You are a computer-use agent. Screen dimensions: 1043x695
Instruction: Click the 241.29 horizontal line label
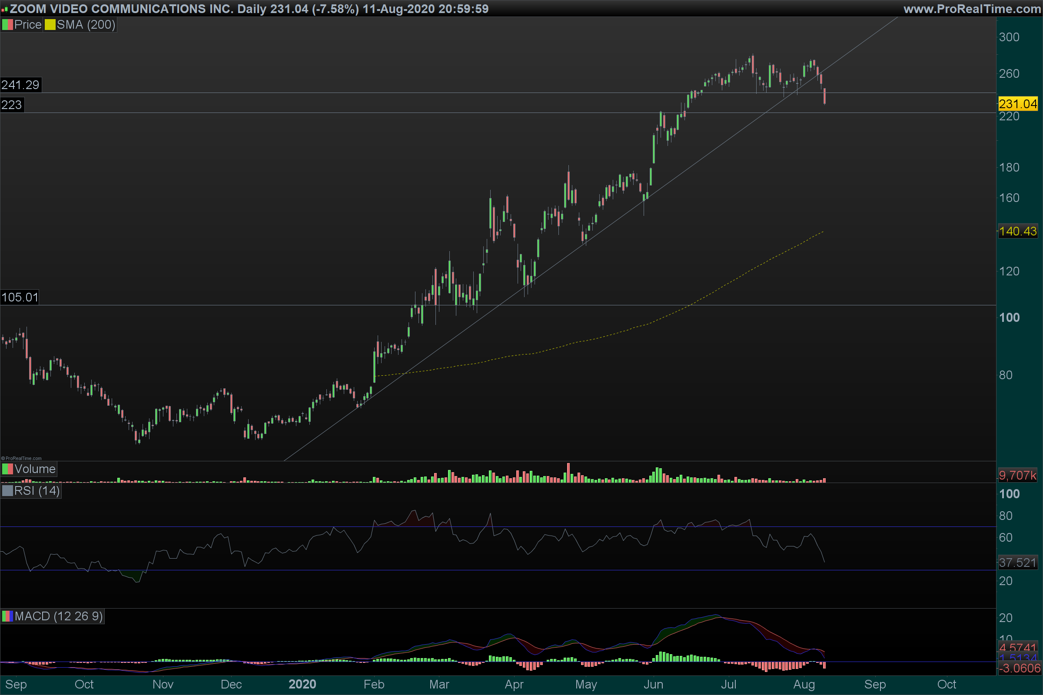pos(20,85)
